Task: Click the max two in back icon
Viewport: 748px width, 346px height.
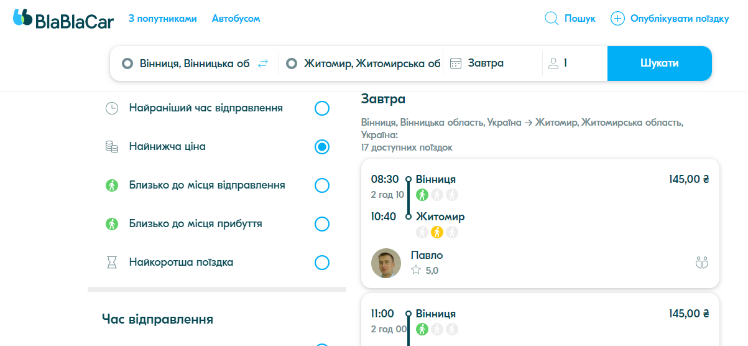Action: [x=702, y=263]
